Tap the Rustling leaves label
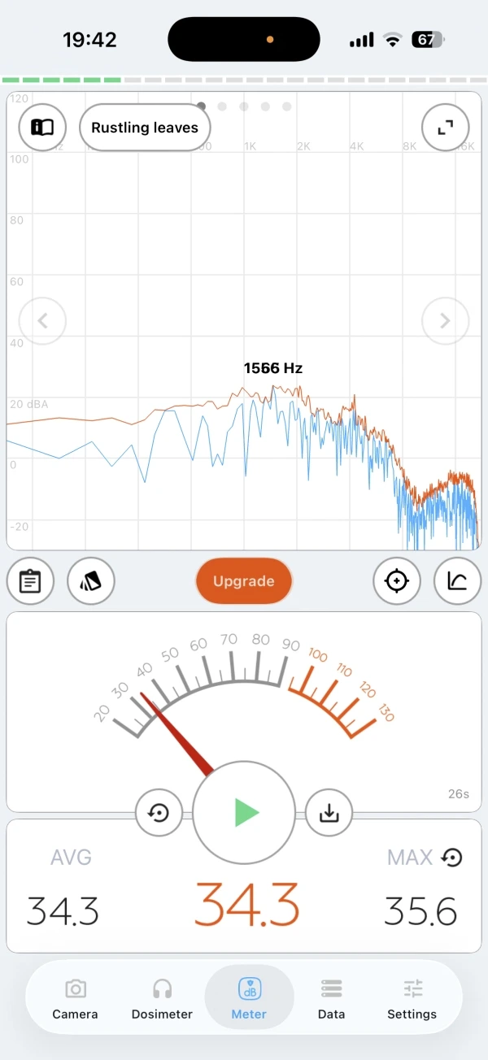Screen dimensions: 488x1060 pos(145,128)
